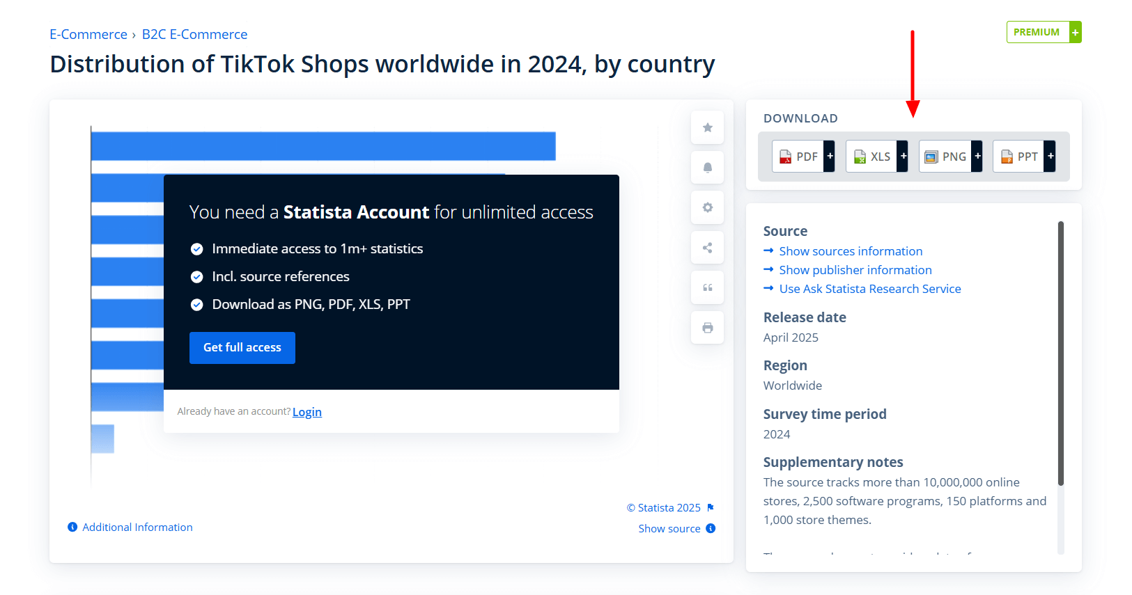The width and height of the screenshot is (1132, 595).
Task: Click the bell notification icon
Action: click(707, 168)
